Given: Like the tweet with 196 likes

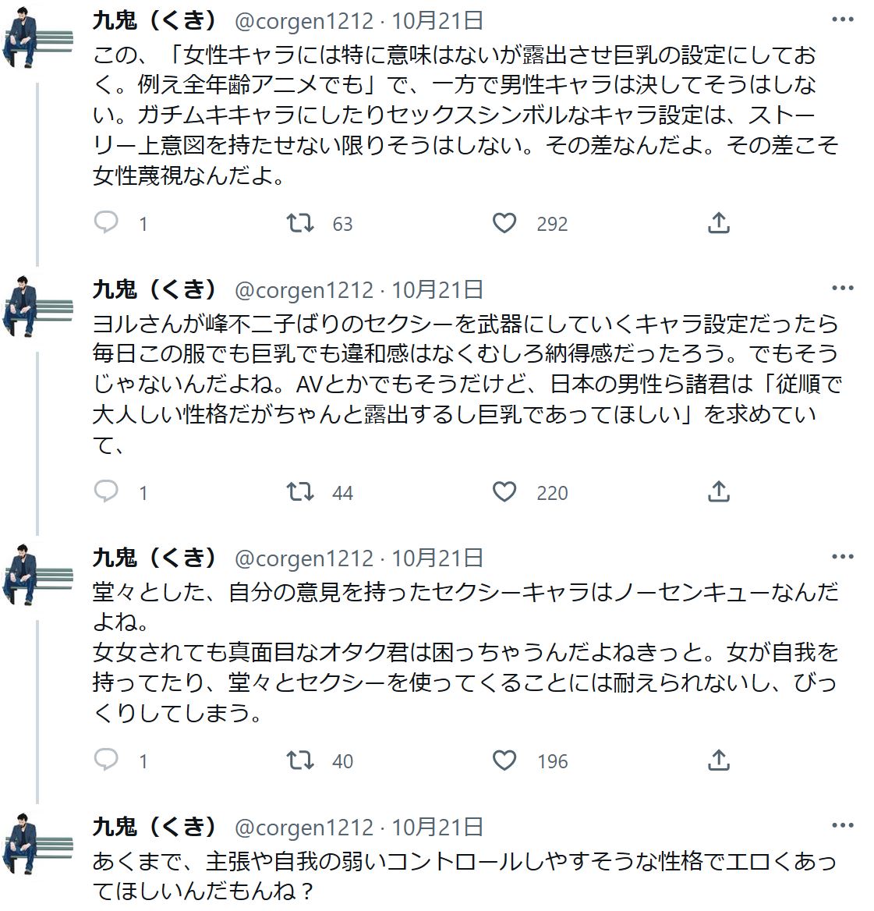Looking at the screenshot, I should pos(504,760).
